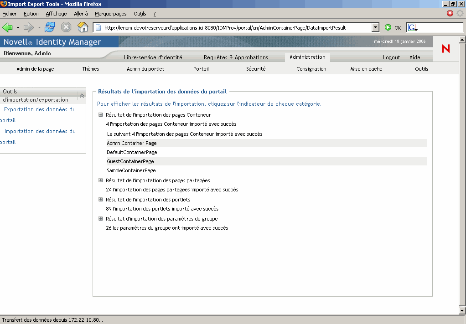Open the Edition menu
The image size is (466, 324).
click(31, 14)
